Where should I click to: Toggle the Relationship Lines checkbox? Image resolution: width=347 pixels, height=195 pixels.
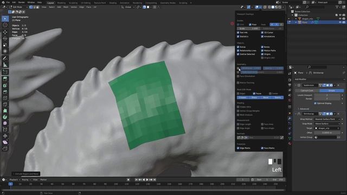[x=238, y=50]
